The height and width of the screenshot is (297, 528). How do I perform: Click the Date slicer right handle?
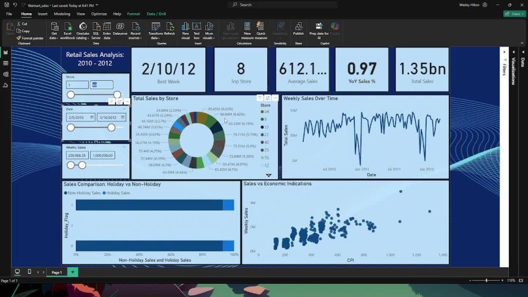point(111,128)
